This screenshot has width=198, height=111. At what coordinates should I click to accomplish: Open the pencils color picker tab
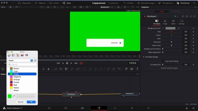coord(27,55)
